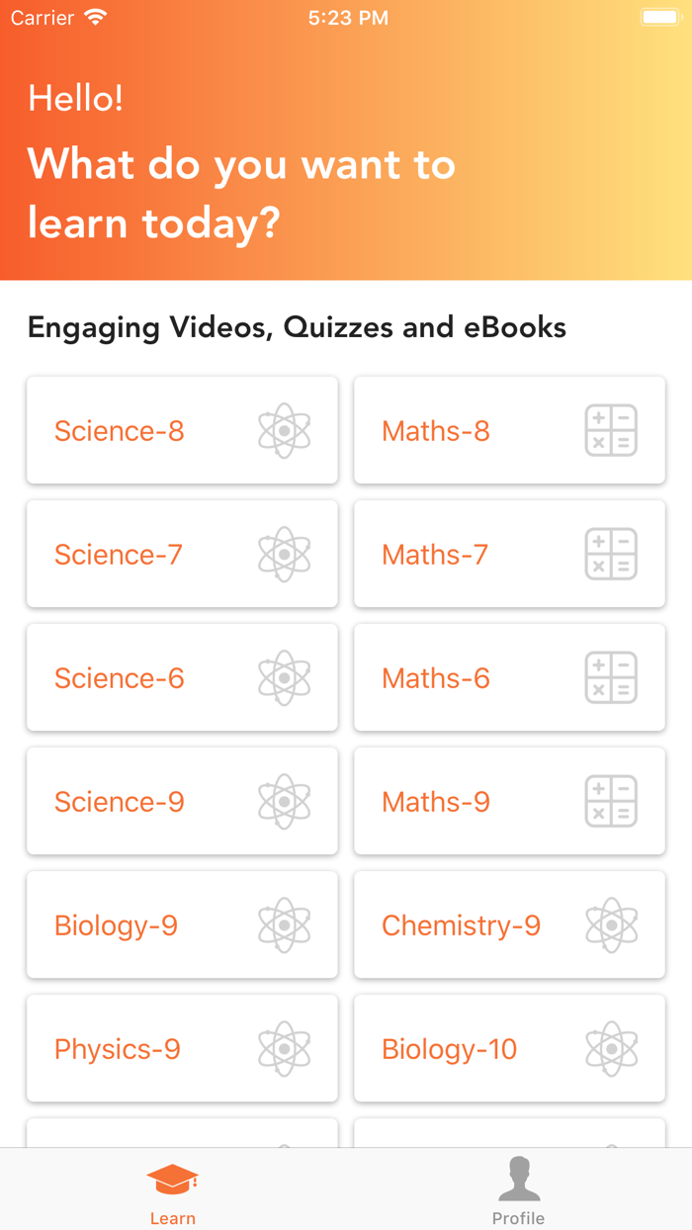Open the Science-9 course
Screen dimensions: 692x1230
click(182, 801)
